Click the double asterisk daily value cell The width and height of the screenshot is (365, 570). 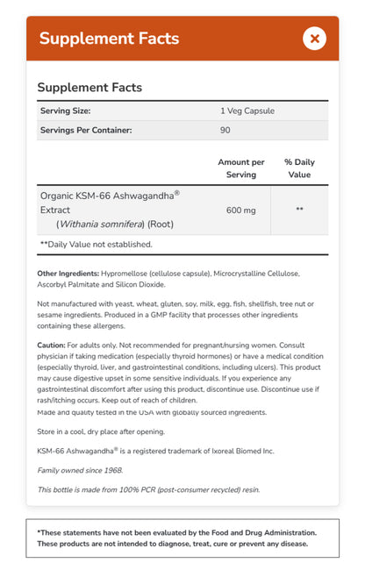click(299, 210)
